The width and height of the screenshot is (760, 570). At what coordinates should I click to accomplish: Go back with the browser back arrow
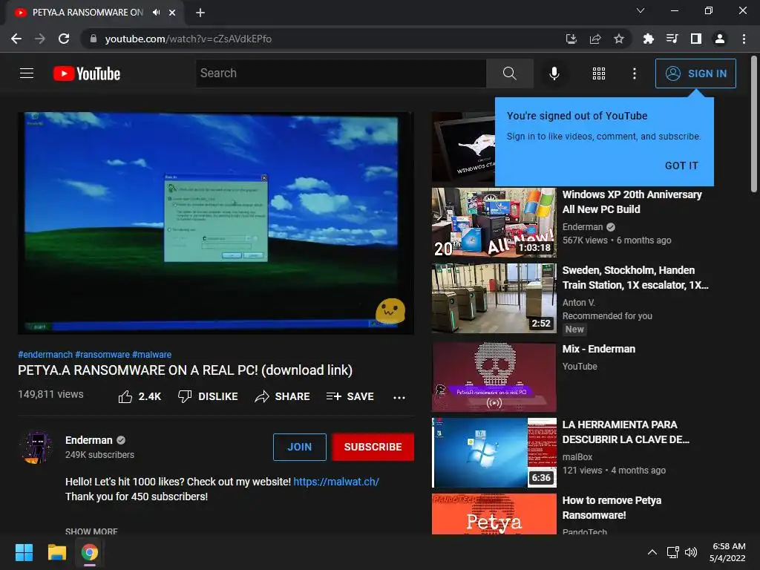point(16,39)
